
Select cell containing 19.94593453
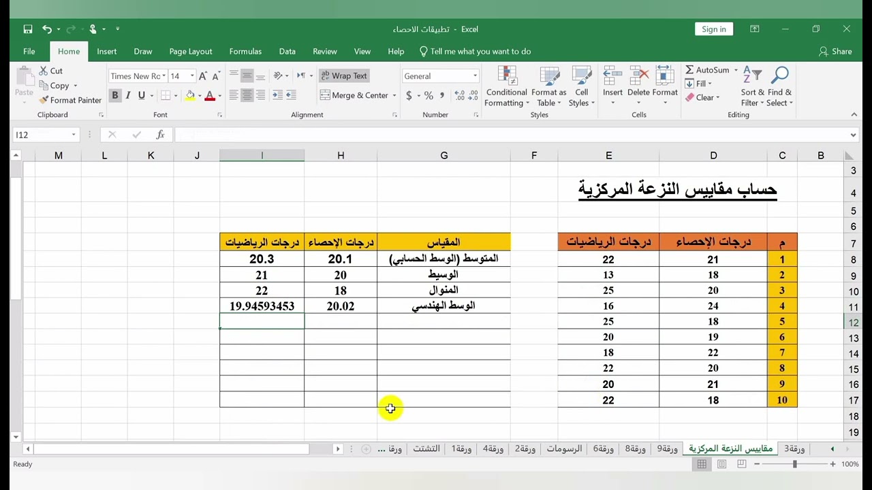pos(262,306)
